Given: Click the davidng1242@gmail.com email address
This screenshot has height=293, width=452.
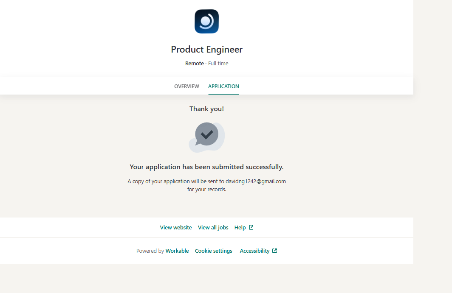Looking at the screenshot, I should coord(255,181).
